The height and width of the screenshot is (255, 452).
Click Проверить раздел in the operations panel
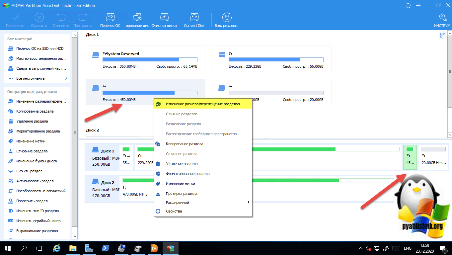tap(32, 201)
